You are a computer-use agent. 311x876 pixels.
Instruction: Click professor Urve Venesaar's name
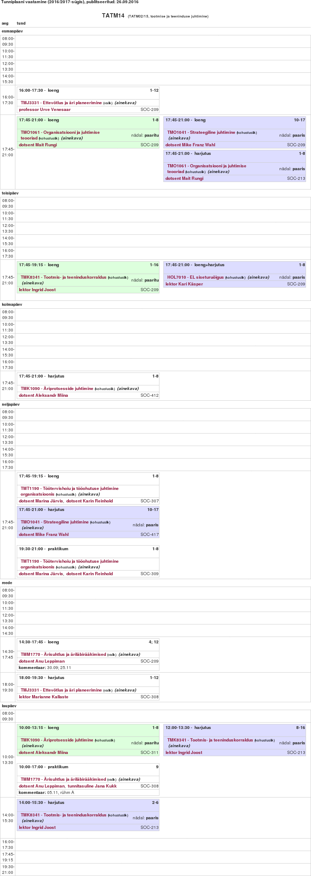coord(45,110)
